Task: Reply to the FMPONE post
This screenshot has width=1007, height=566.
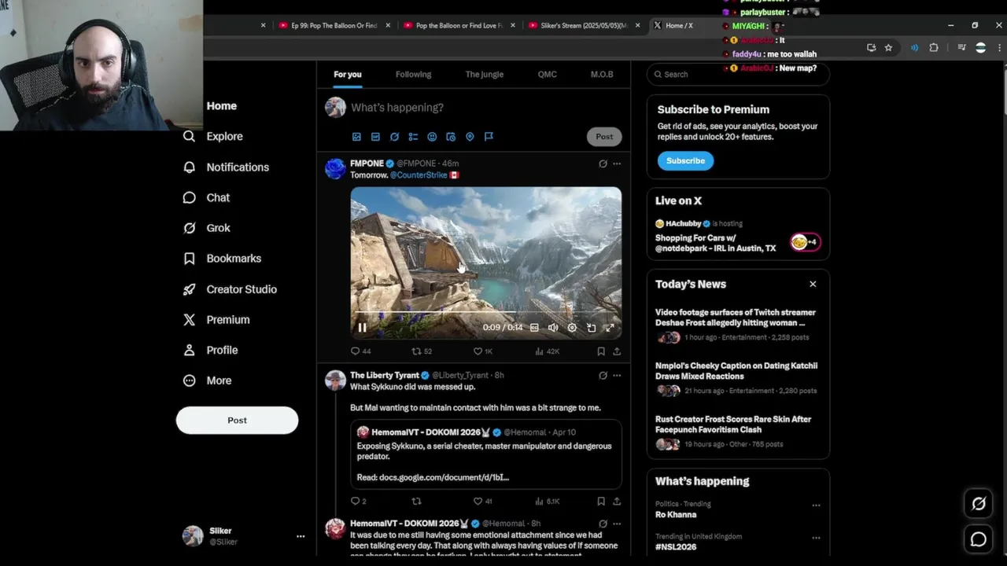Action: point(360,351)
